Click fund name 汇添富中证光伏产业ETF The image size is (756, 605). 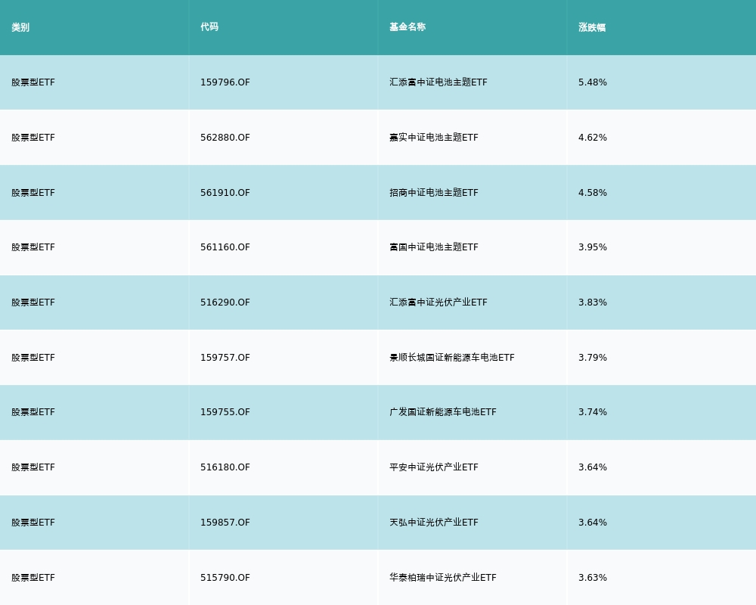(x=438, y=302)
